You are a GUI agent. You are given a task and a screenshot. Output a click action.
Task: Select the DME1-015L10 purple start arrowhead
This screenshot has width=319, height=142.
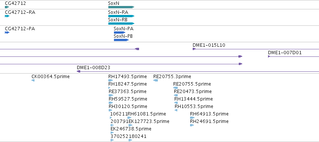coord(194,49)
